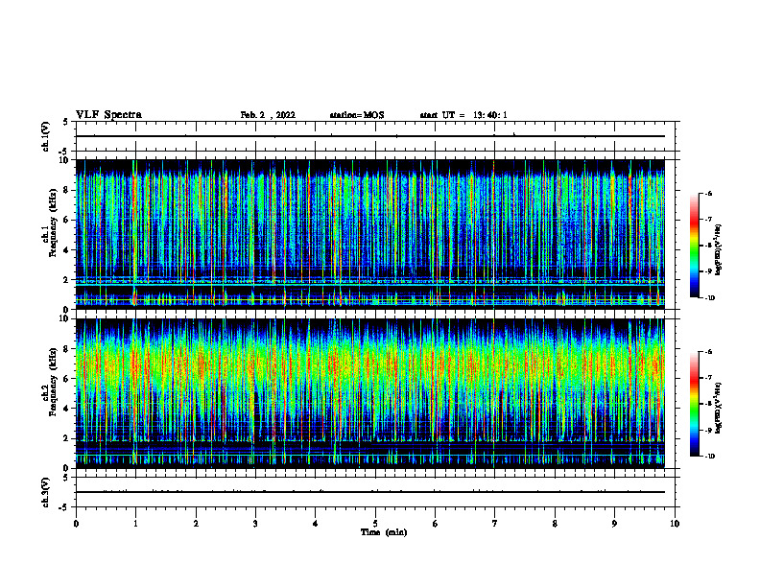Image resolution: width=760 pixels, height=587 pixels.
Task: Click time axis tick label "6"
Action: (436, 524)
